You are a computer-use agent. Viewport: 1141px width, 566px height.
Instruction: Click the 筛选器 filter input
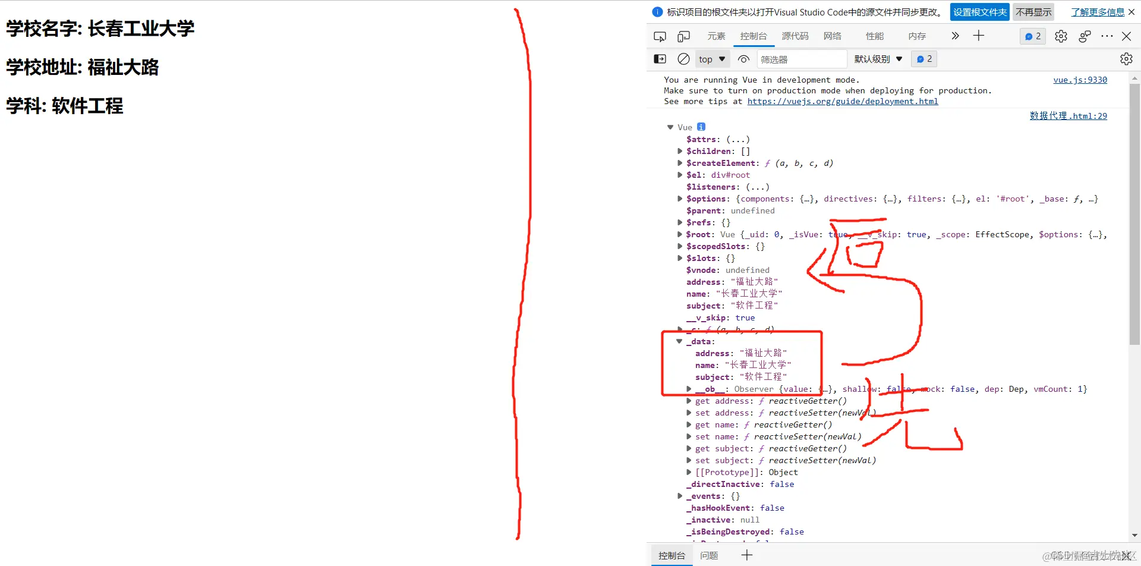pos(802,59)
